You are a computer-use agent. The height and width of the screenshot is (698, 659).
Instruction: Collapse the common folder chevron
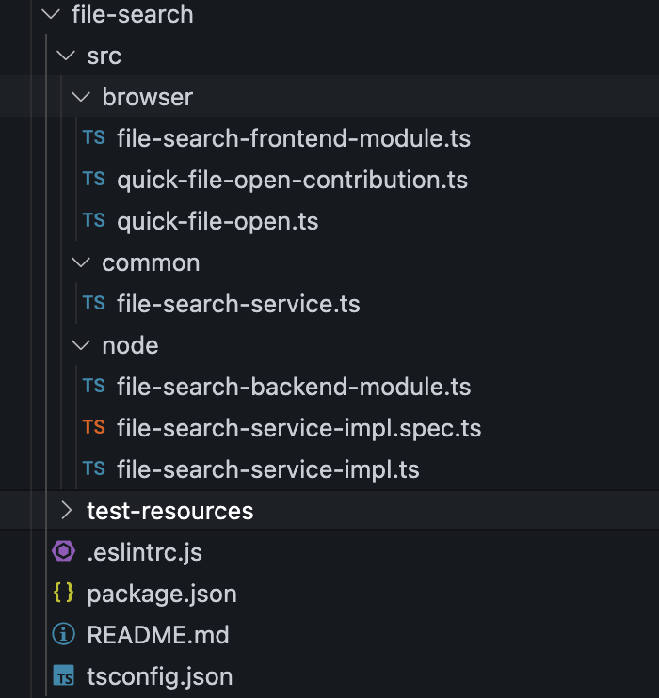pos(81,262)
